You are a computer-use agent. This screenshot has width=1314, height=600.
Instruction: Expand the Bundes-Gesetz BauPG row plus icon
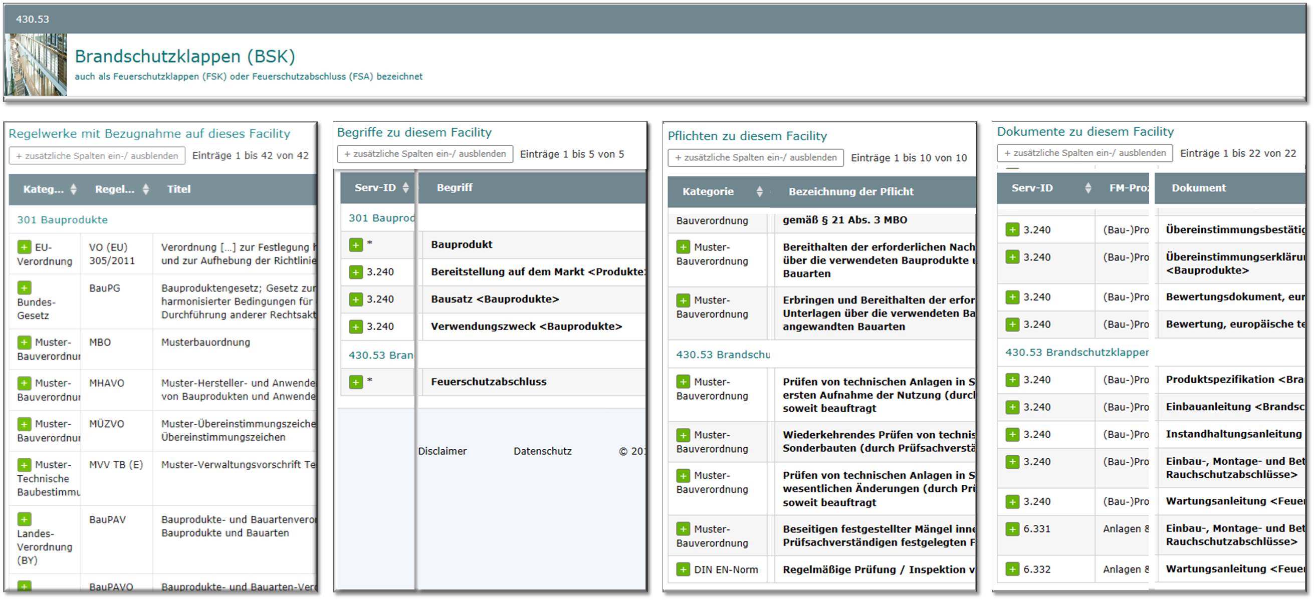(24, 288)
